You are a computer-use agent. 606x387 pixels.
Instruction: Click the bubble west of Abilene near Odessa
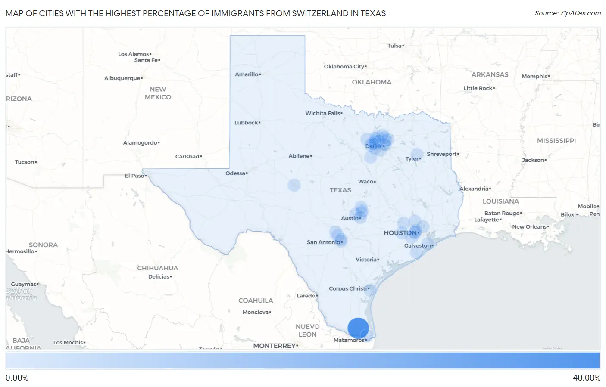(x=294, y=185)
